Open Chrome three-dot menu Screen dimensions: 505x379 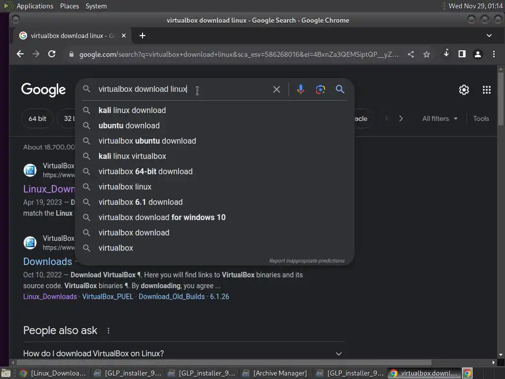pos(494,54)
